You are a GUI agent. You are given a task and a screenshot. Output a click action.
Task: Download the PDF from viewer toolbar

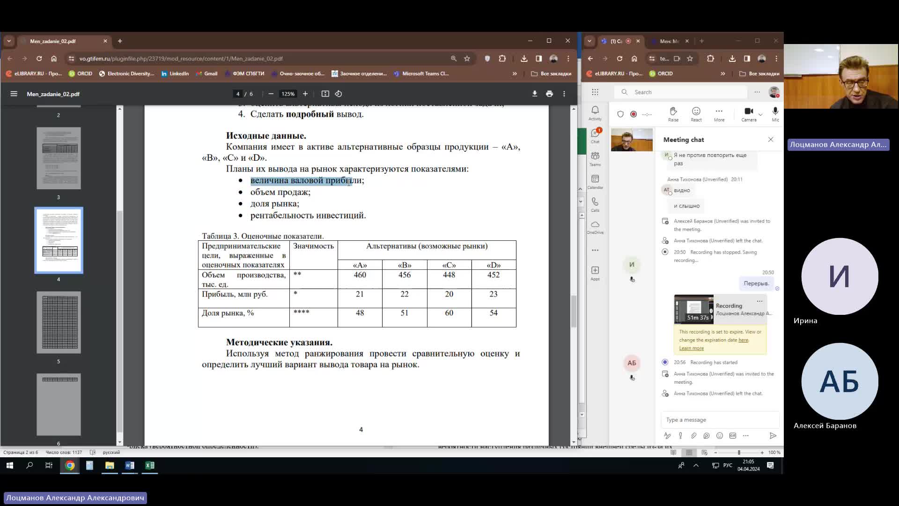coord(534,94)
